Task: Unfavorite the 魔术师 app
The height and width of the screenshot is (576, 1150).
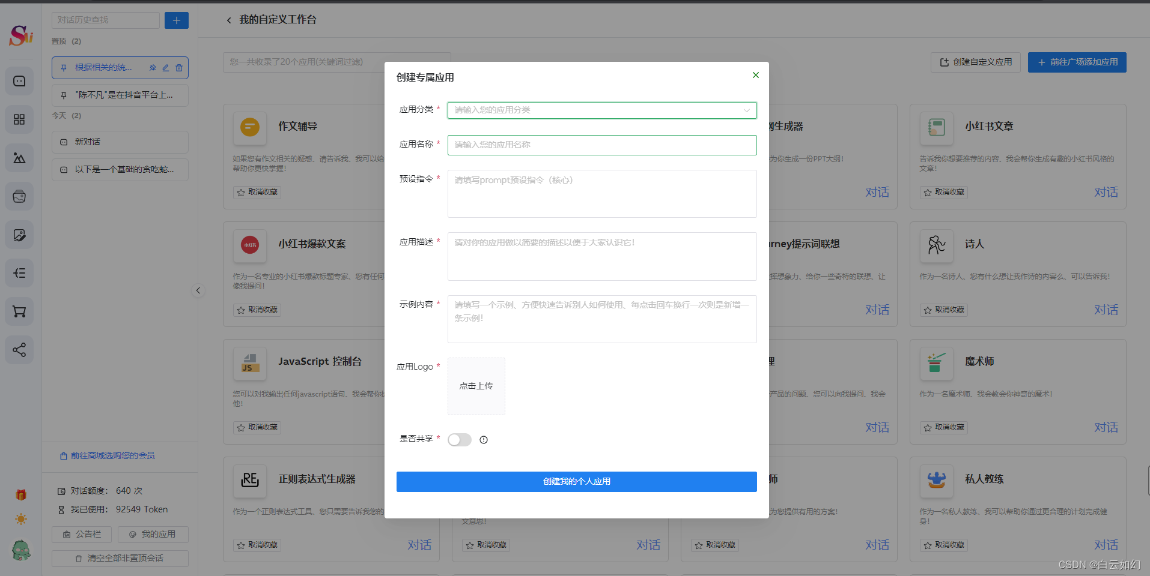Action: 944,428
